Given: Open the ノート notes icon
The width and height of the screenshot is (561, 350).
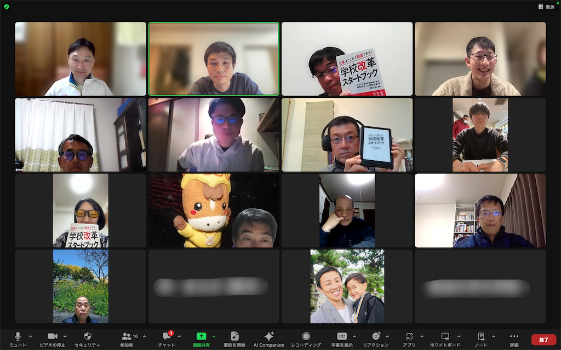Looking at the screenshot, I should coord(481,336).
